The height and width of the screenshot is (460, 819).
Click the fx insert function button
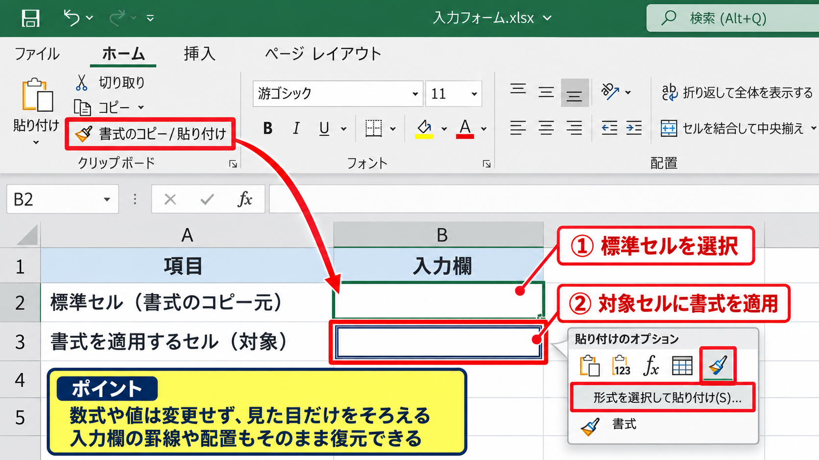pos(244,199)
